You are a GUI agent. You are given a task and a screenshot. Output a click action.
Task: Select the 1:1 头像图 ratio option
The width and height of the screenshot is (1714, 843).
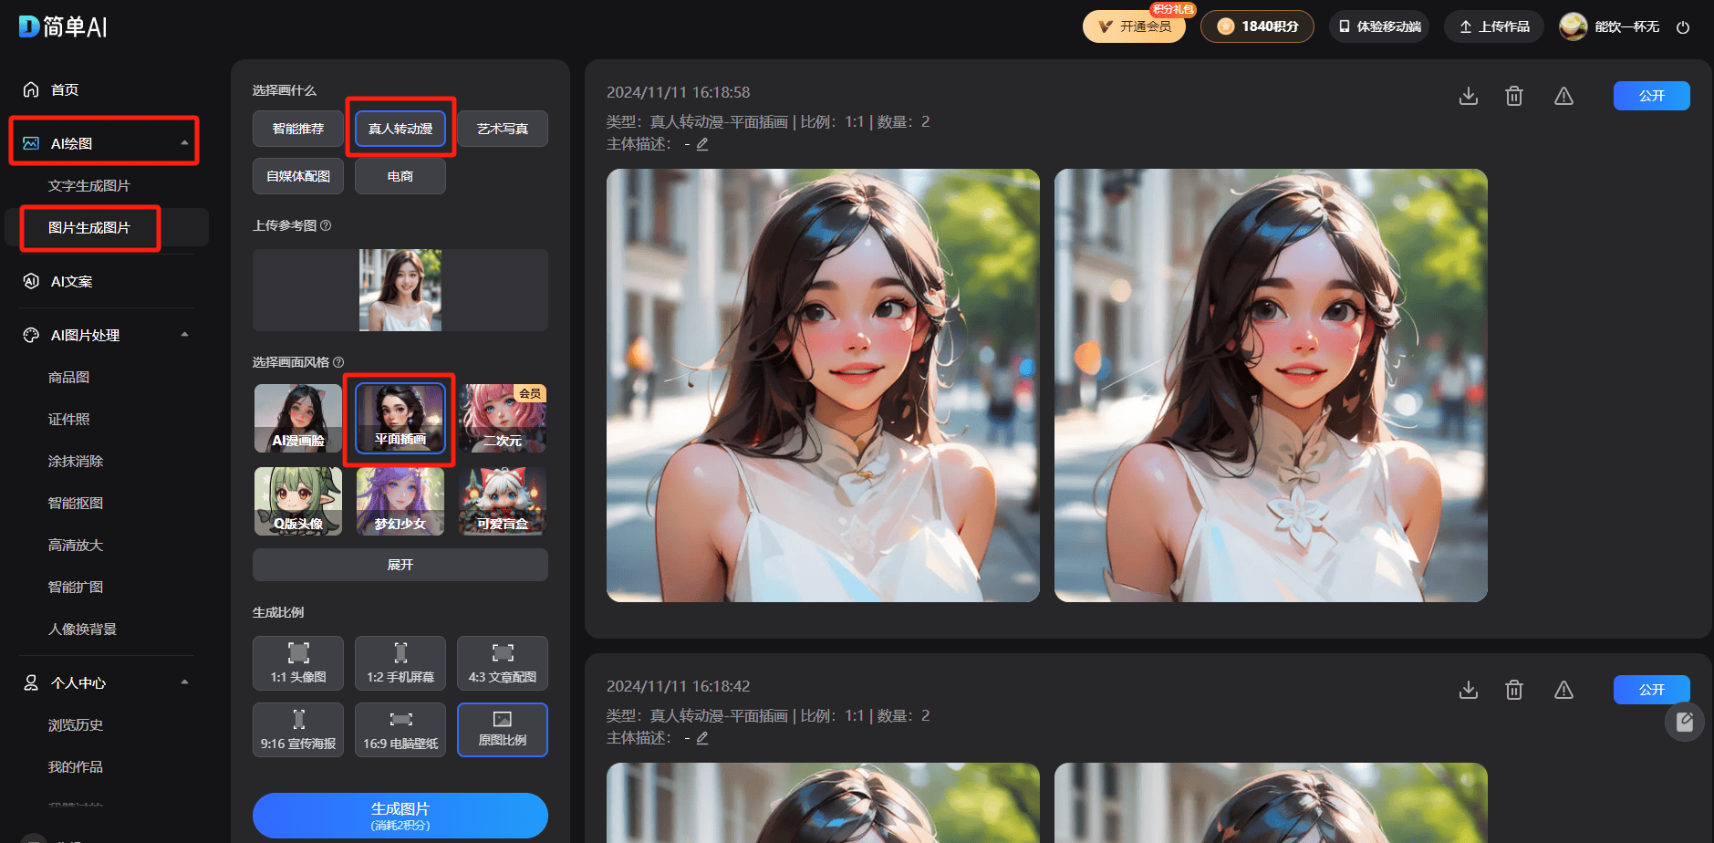tap(298, 663)
